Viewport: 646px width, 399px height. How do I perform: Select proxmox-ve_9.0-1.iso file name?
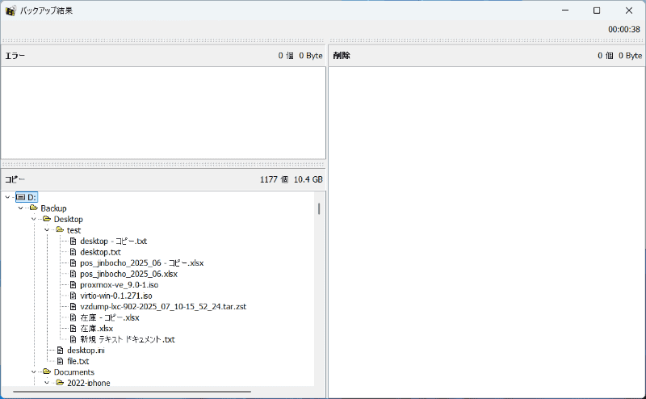(119, 284)
